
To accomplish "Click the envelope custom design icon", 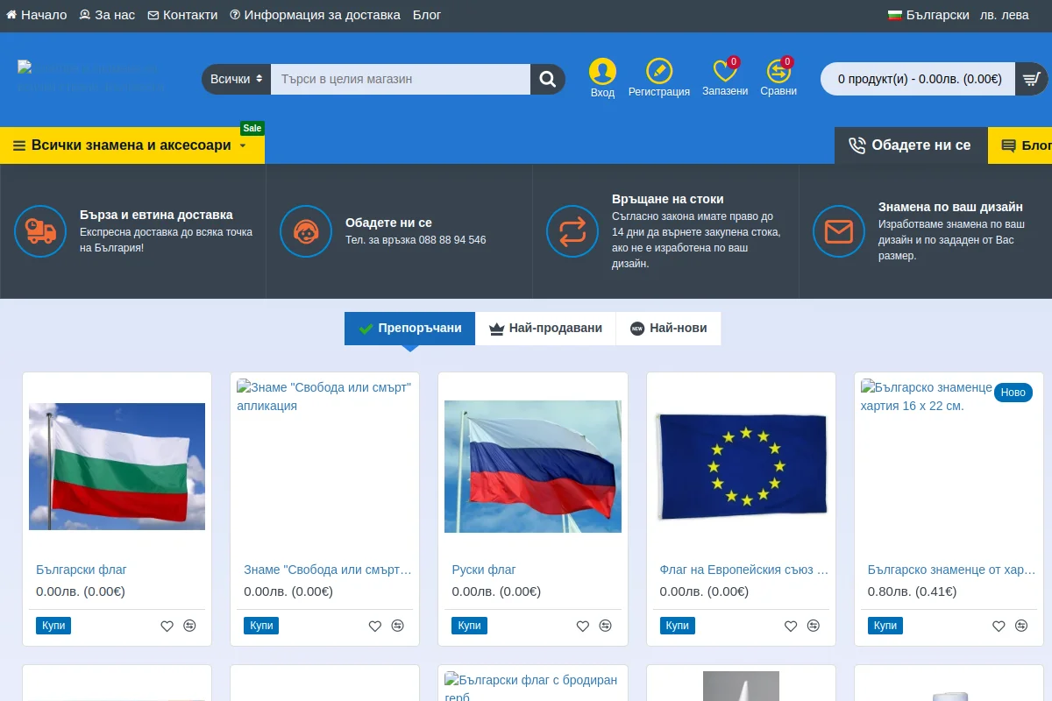I will [x=839, y=231].
